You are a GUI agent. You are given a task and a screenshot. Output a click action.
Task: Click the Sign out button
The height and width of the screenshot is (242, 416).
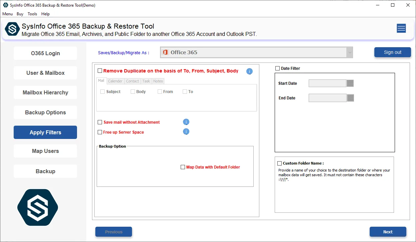click(x=392, y=52)
